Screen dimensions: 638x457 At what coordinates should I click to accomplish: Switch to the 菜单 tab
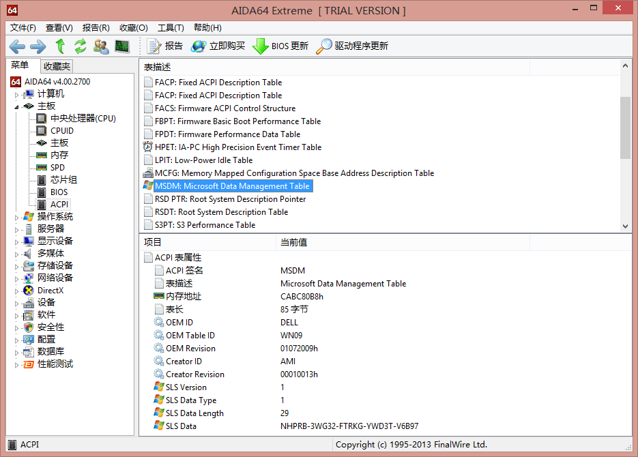coord(20,65)
